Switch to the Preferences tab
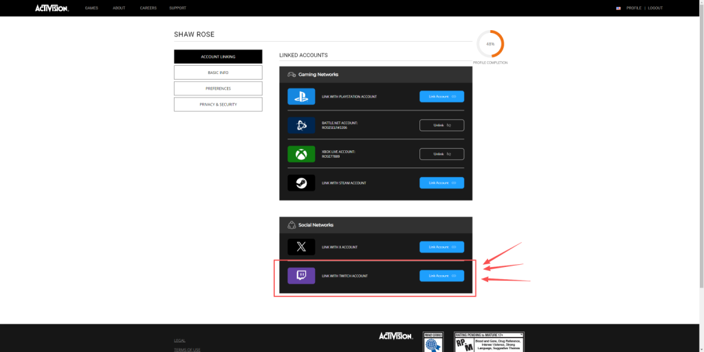 coord(218,89)
